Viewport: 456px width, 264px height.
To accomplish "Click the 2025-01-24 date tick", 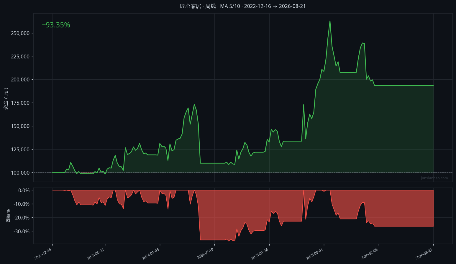I will pos(260,254).
